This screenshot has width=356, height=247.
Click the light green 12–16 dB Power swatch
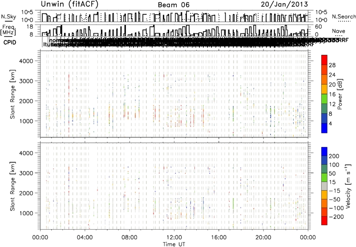point(324,99)
